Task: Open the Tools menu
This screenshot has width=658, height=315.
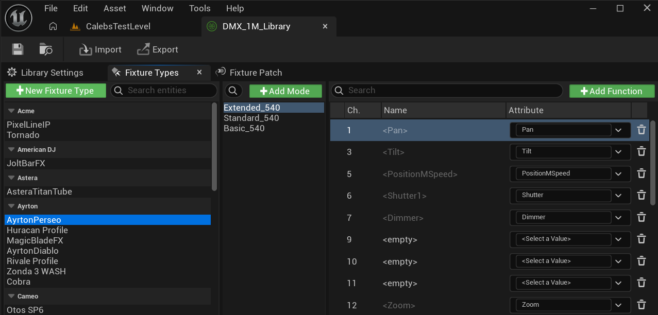Action: pyautogui.click(x=199, y=8)
